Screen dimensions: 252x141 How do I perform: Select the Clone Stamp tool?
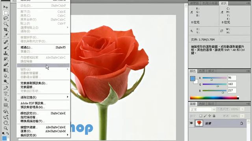pos(6,53)
